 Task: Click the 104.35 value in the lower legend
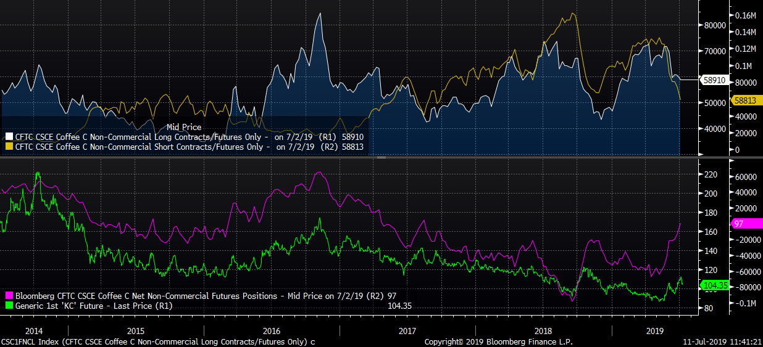(399, 305)
